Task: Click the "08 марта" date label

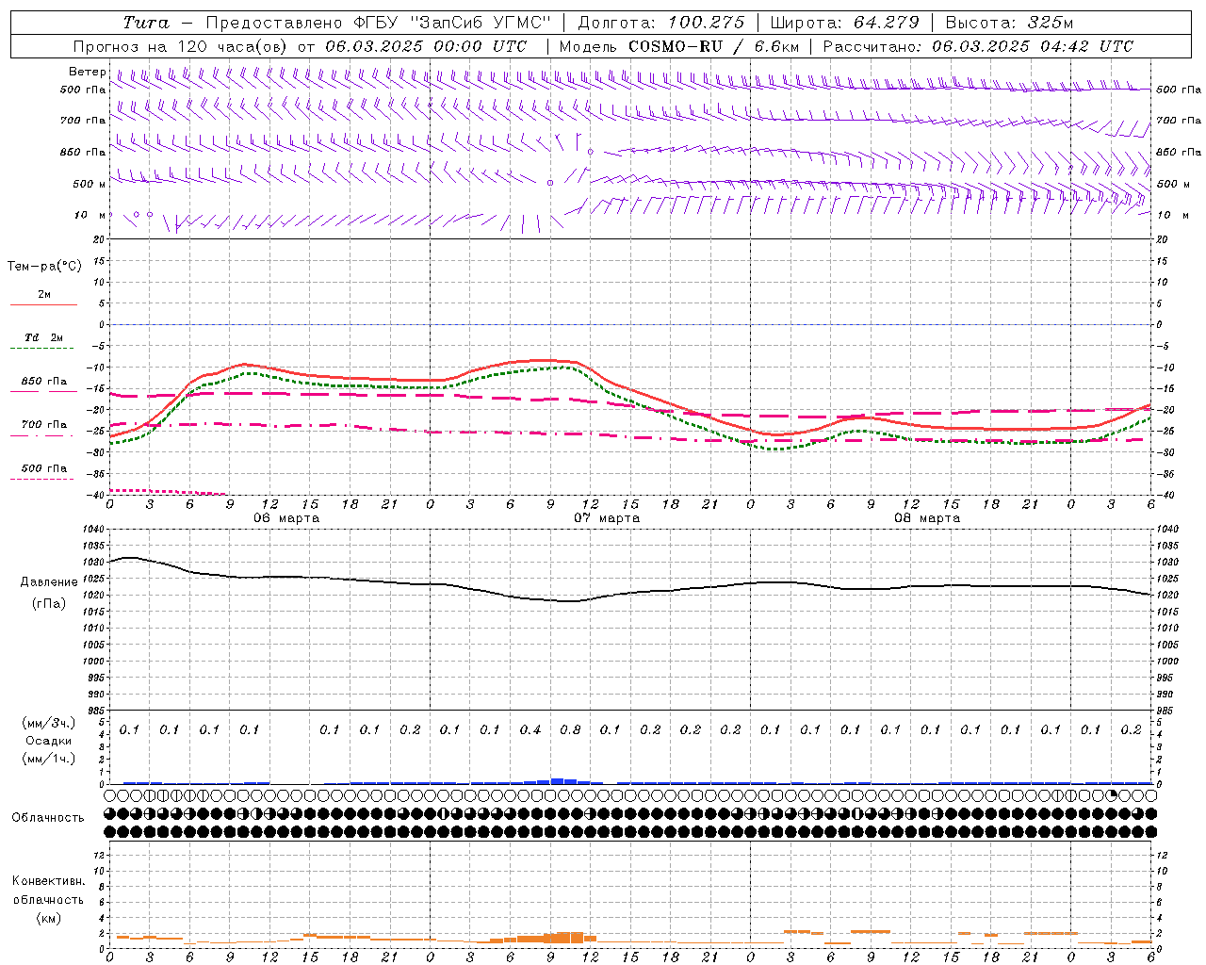Action: point(927,518)
